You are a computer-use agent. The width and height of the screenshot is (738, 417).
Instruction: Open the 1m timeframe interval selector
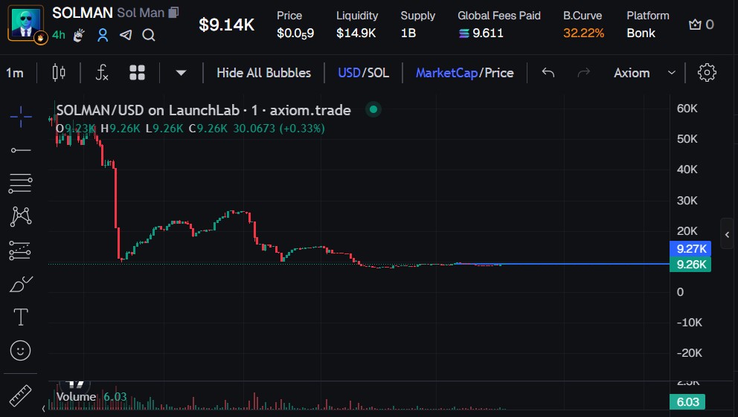point(15,73)
